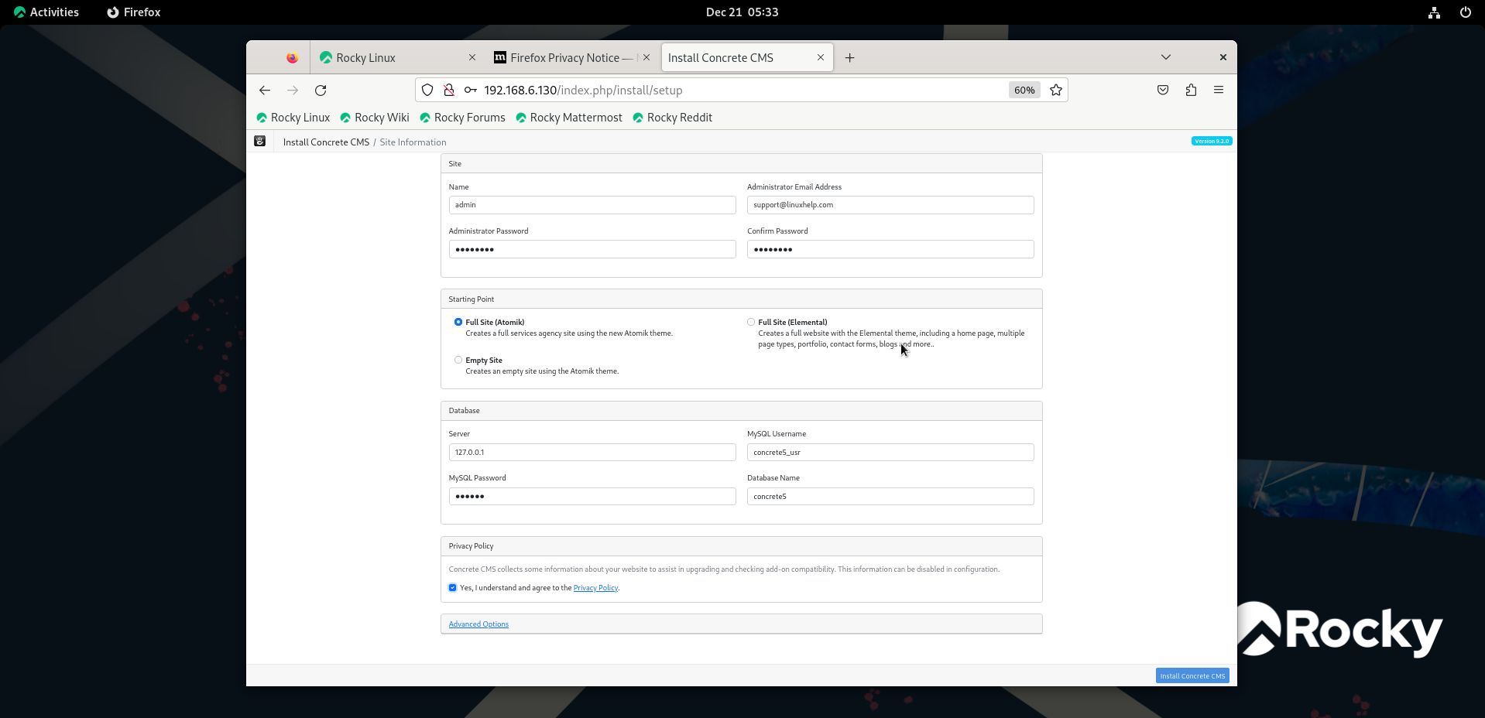The height and width of the screenshot is (718, 1485).
Task: Open the Privacy Policy link
Action: [595, 588]
